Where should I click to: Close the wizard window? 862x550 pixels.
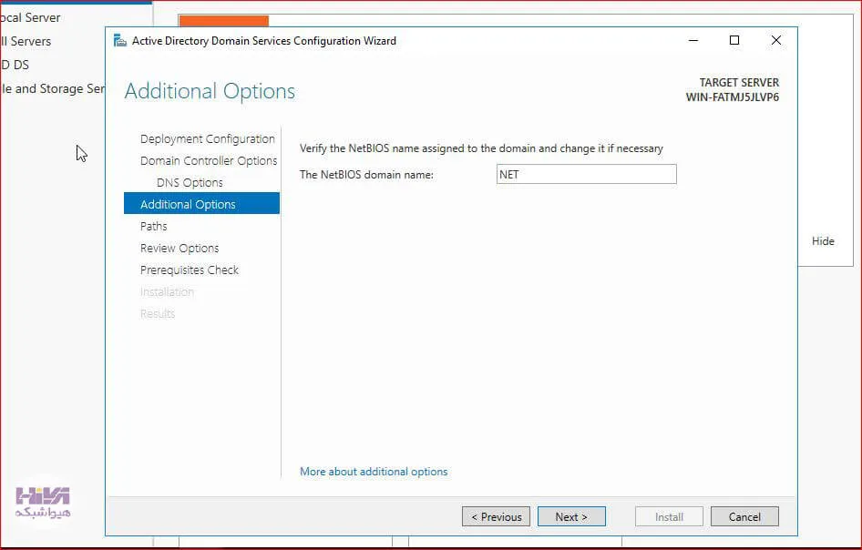click(x=775, y=41)
